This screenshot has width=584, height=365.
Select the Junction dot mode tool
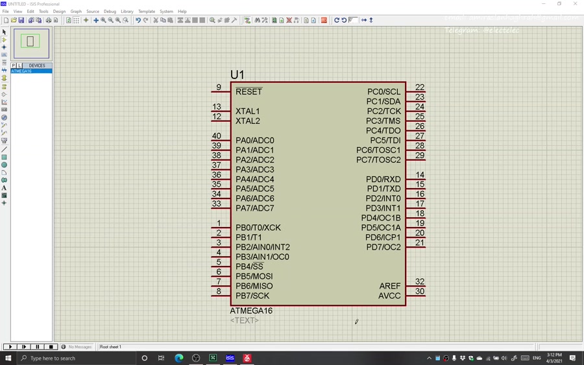(4, 47)
